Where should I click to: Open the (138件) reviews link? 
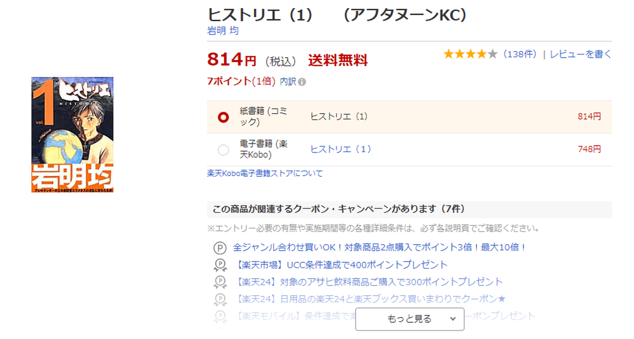[520, 54]
